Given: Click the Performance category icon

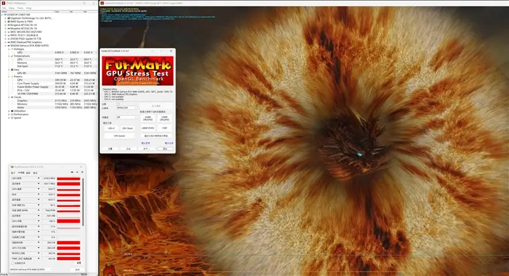Looking at the screenshot, I should (12, 114).
